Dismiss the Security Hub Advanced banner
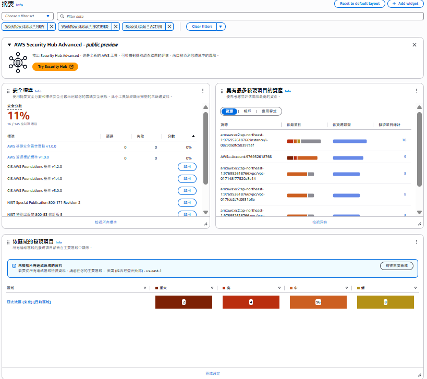The image size is (427, 379). click(414, 45)
